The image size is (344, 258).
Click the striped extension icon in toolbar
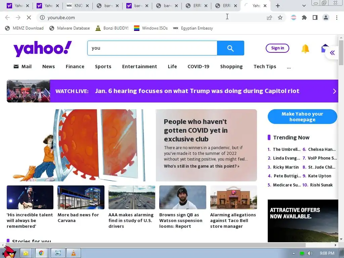tap(294, 17)
